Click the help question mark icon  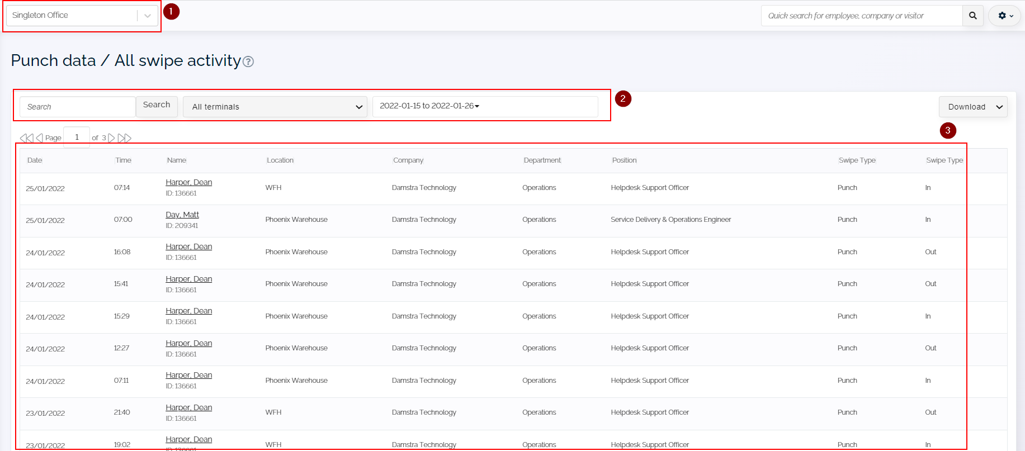(248, 61)
